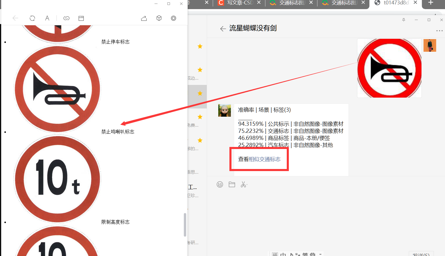Click the 发送(S) send button
The width and height of the screenshot is (445, 256).
click(x=421, y=254)
